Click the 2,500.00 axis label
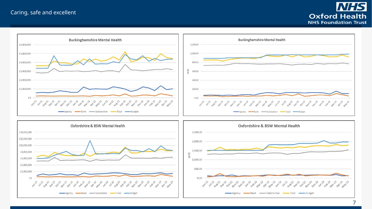Image resolution: width=372 pixels, height=209 pixels. [197, 132]
